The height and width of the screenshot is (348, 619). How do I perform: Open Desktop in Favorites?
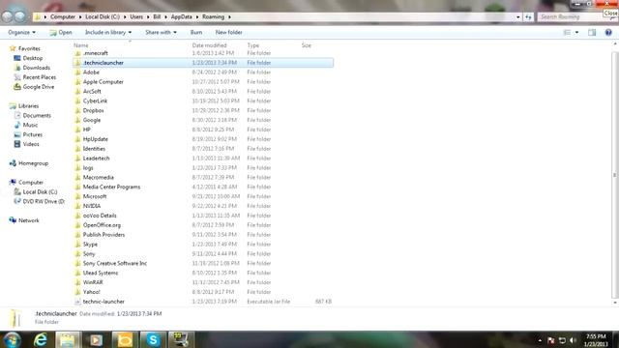28,58
